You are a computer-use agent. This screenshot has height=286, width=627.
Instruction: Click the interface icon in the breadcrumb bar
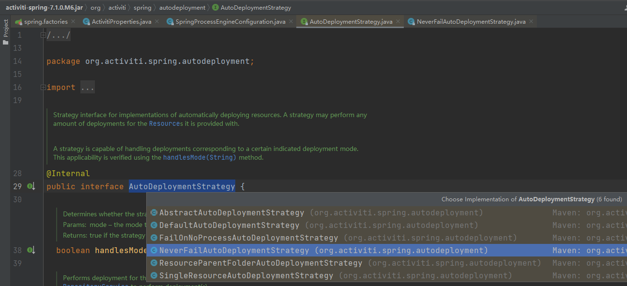point(215,8)
